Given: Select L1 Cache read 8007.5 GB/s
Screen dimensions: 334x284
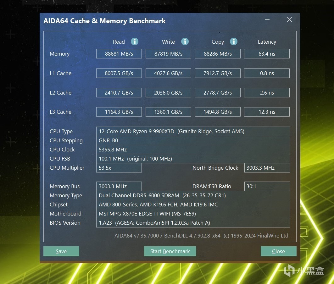Looking at the screenshot, I should (119, 73).
